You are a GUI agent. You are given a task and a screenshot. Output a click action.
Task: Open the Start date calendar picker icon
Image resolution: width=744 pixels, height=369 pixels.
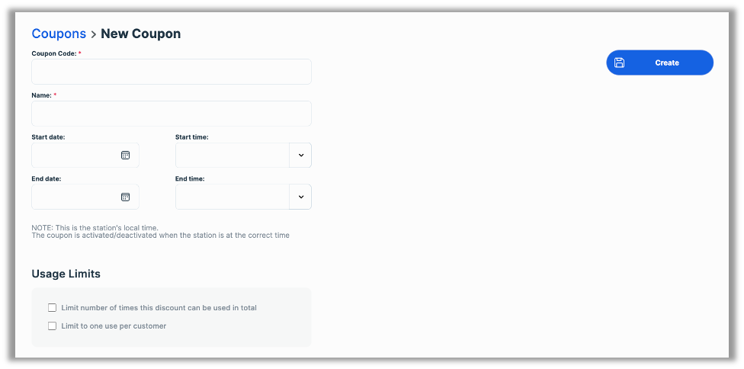tap(125, 155)
